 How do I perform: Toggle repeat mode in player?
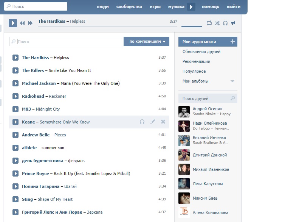pyautogui.click(x=209, y=23)
